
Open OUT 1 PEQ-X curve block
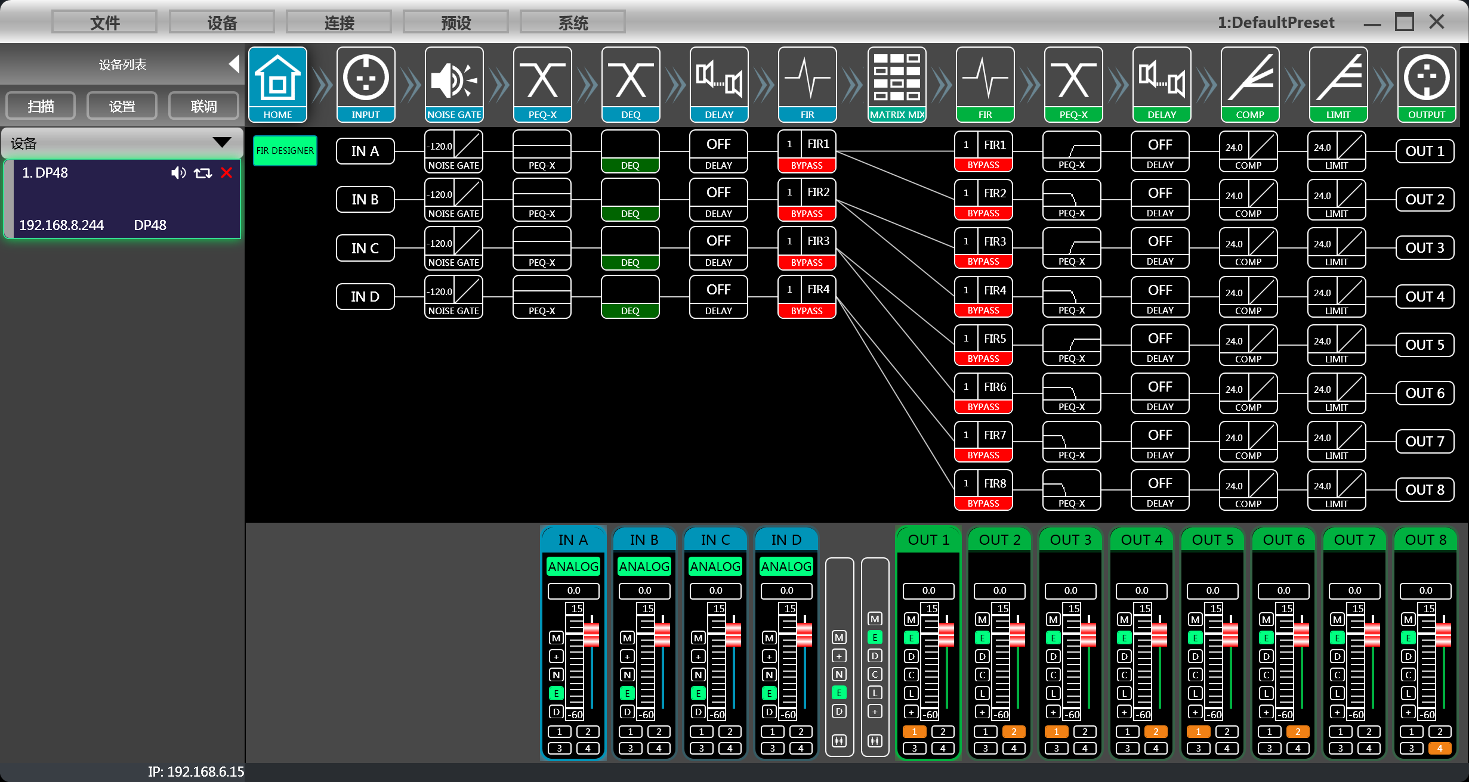tap(1072, 151)
